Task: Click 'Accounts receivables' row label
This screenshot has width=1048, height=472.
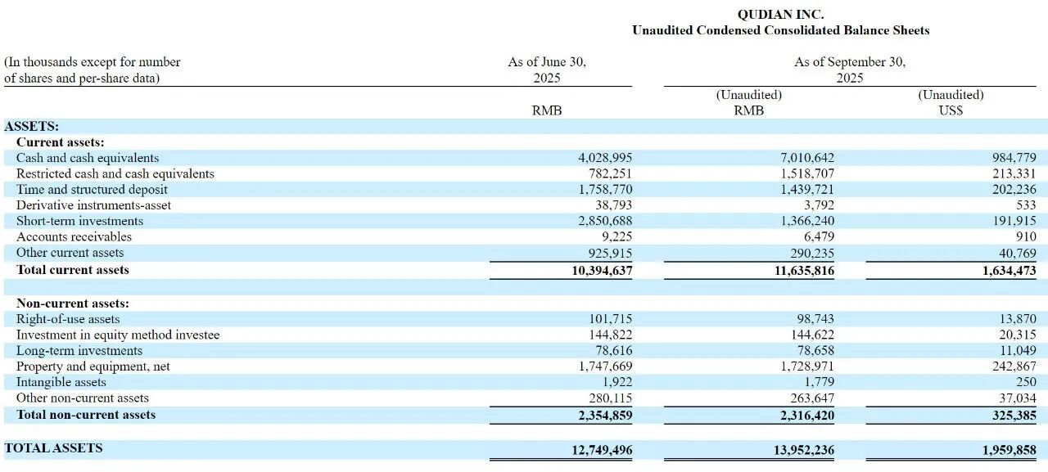Action: (74, 236)
